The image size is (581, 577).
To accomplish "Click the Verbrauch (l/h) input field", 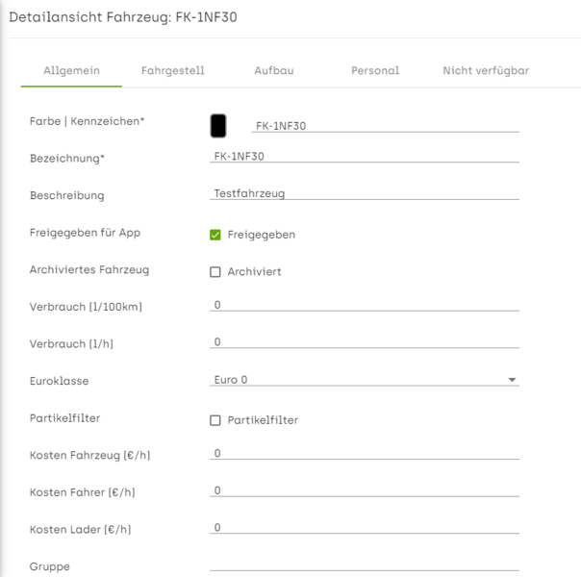I will point(365,341).
